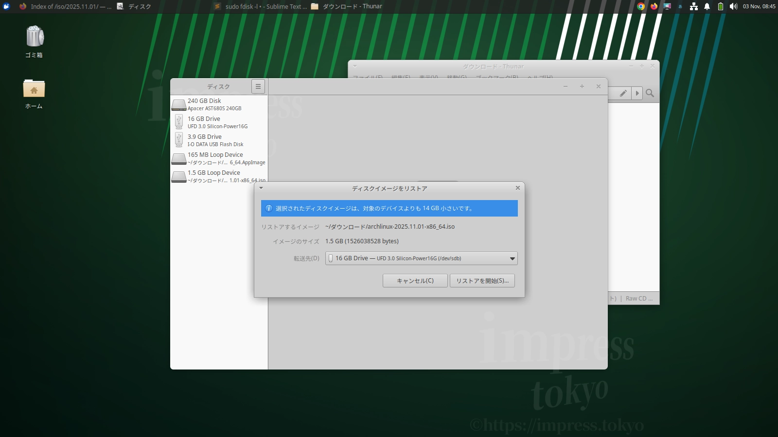Open Thunar window menu arrow in title bar

pos(355,66)
